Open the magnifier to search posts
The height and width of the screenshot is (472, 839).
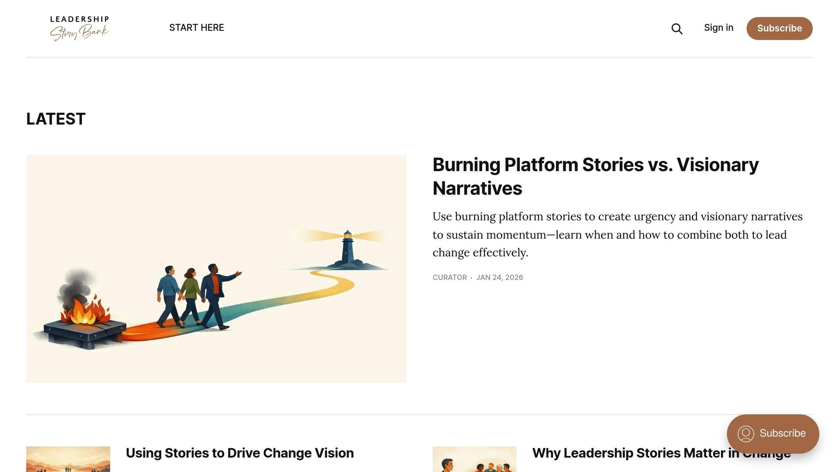pyautogui.click(x=676, y=29)
